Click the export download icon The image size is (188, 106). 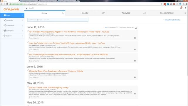[136, 28]
